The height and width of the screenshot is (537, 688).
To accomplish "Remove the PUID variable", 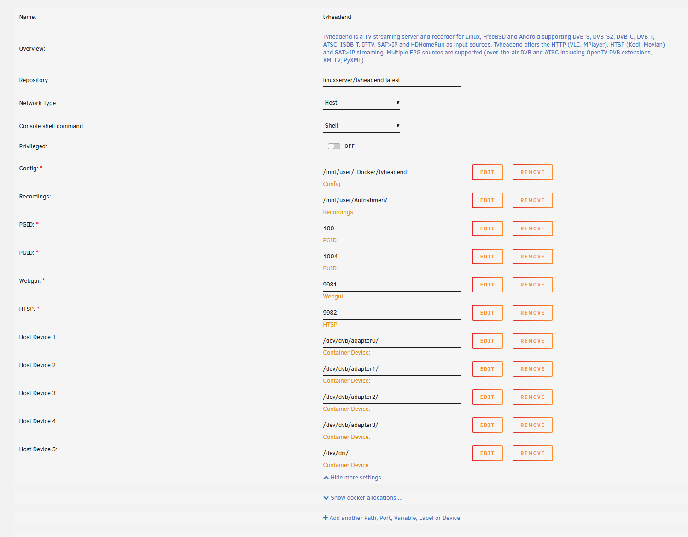I will tap(532, 257).
